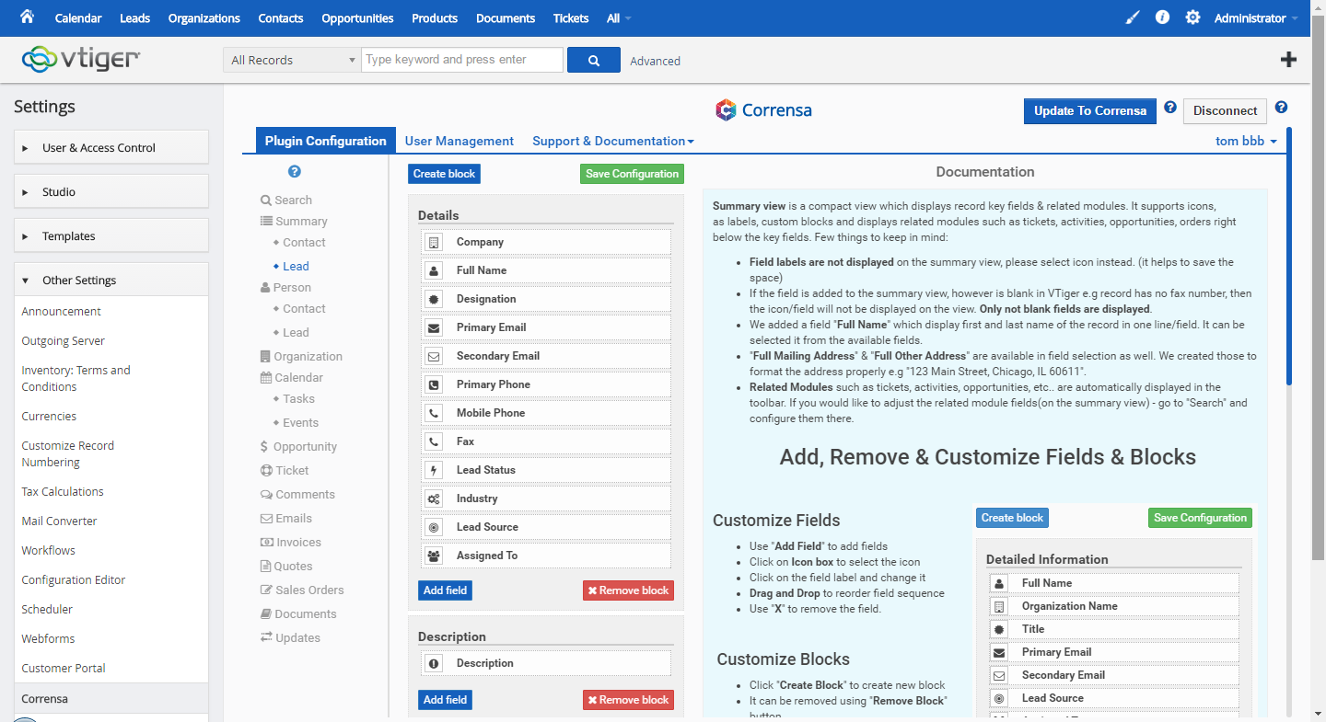Click Update To Corrensa button
The width and height of the screenshot is (1326, 722).
(1090, 110)
